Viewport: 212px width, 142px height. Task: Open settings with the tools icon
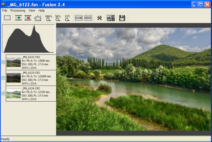[x=99, y=18]
